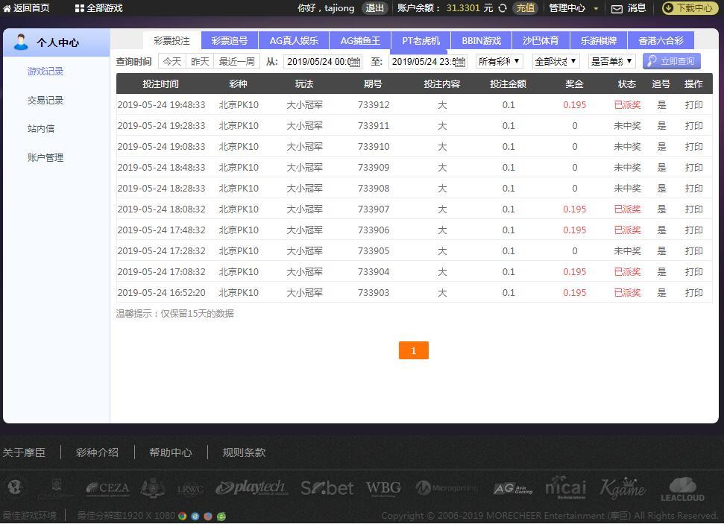This screenshot has width=724, height=524.
Task: Click the Internet Explorer icon in footer
Action: point(195,516)
